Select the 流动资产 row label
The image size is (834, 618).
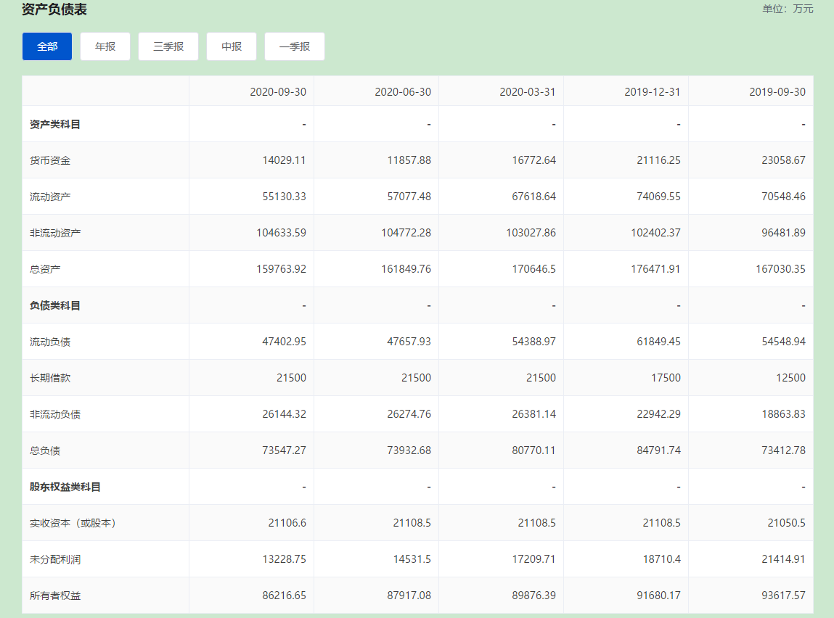50,197
